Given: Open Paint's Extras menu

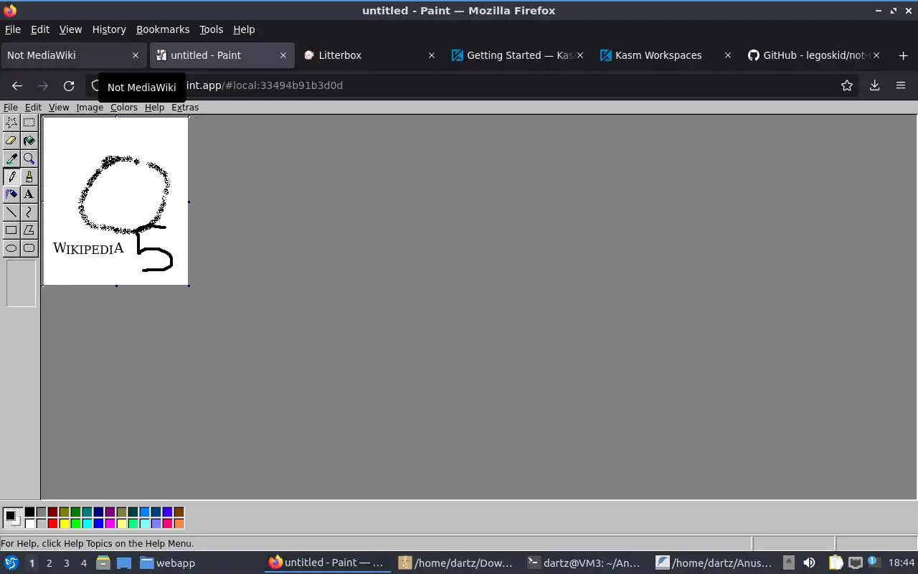Looking at the screenshot, I should (x=185, y=108).
